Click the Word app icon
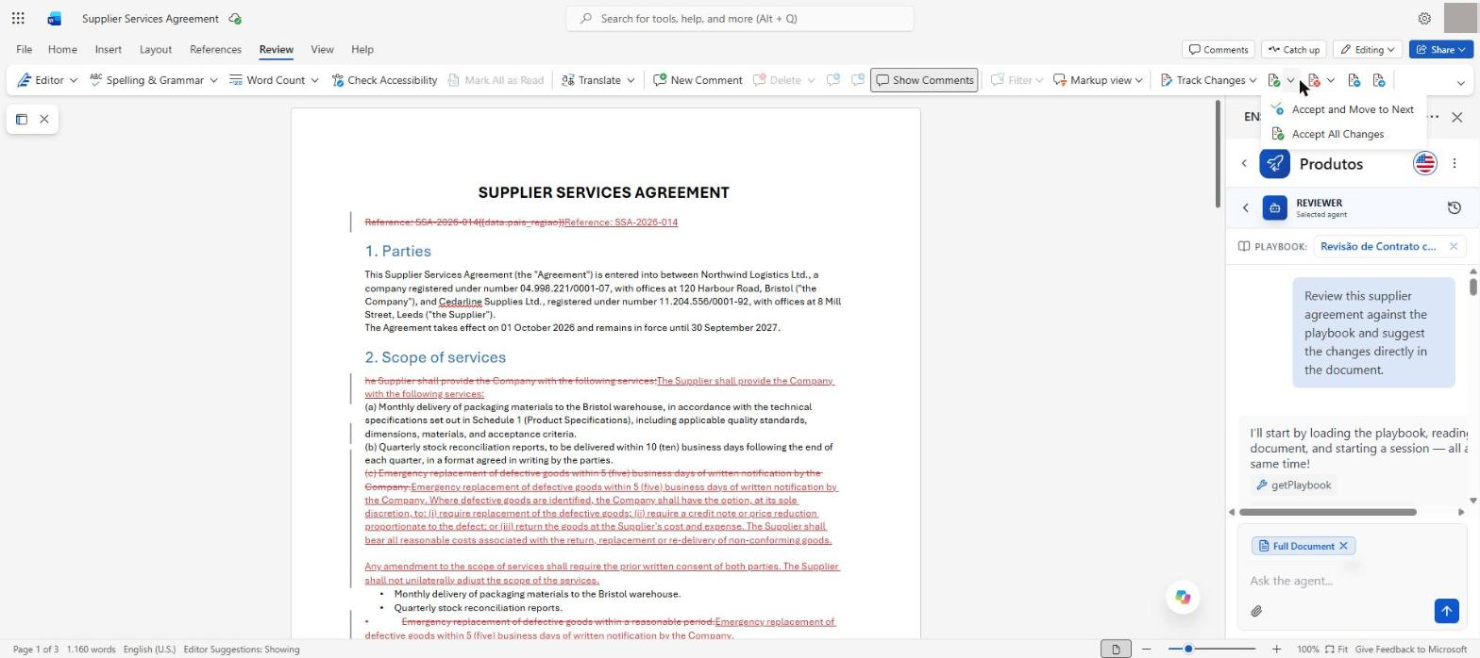The height and width of the screenshot is (658, 1480). [x=54, y=18]
